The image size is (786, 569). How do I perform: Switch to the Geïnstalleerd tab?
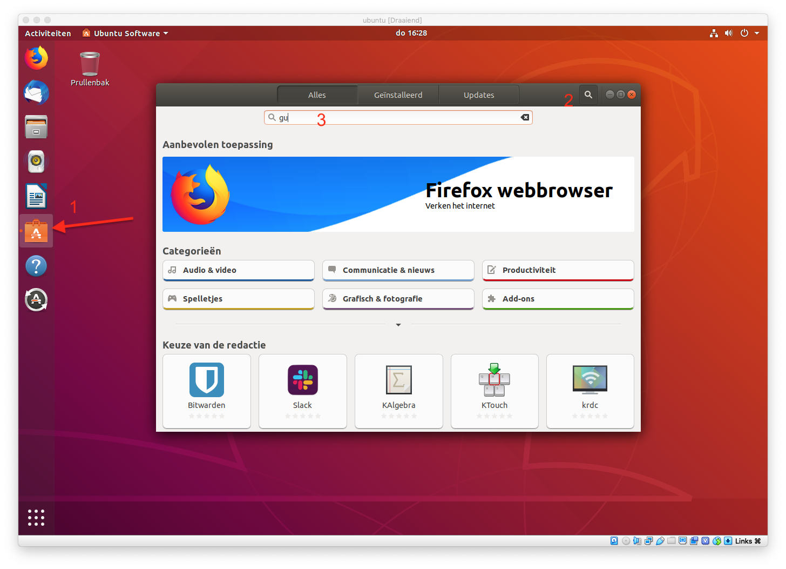click(398, 95)
